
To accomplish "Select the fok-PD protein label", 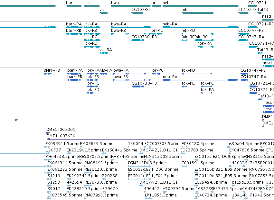I will tap(188, 70).
